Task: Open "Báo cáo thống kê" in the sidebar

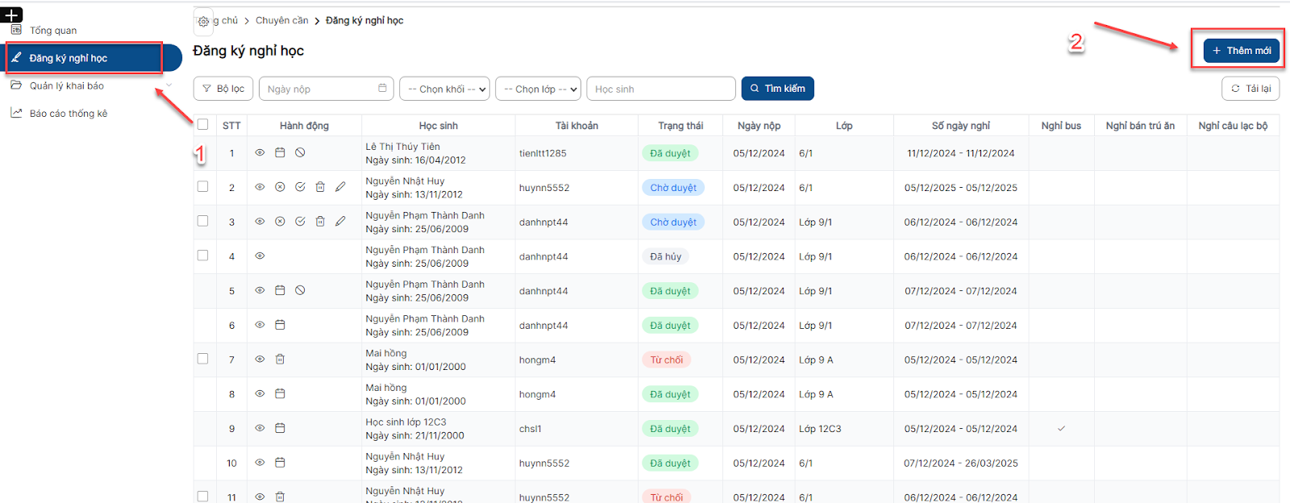Action: click(x=69, y=114)
